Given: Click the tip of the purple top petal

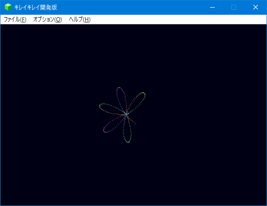Looking at the screenshot, I should (x=118, y=88).
